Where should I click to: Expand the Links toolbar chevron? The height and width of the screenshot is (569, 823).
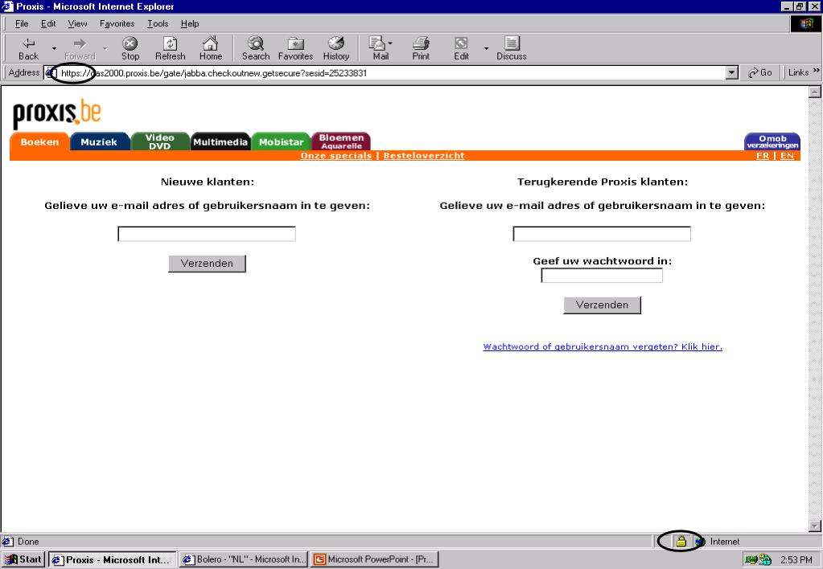(x=817, y=71)
